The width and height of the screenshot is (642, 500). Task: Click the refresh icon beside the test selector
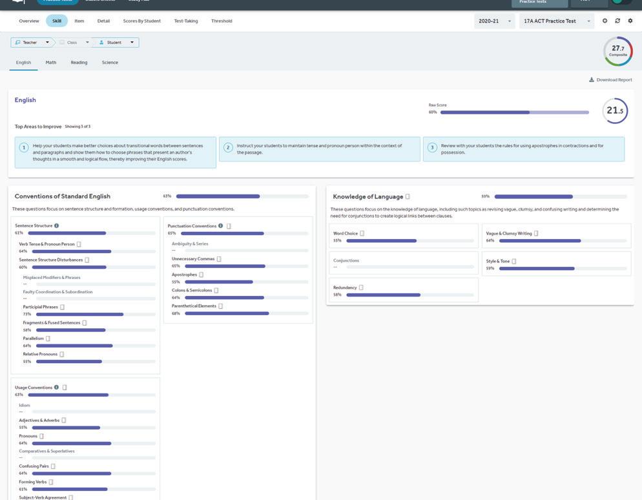(617, 21)
